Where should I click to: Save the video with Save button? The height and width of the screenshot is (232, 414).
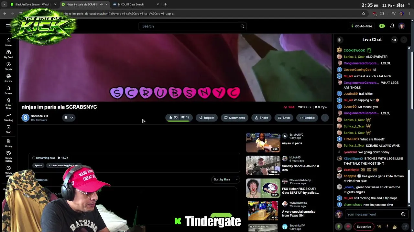pos(284,118)
